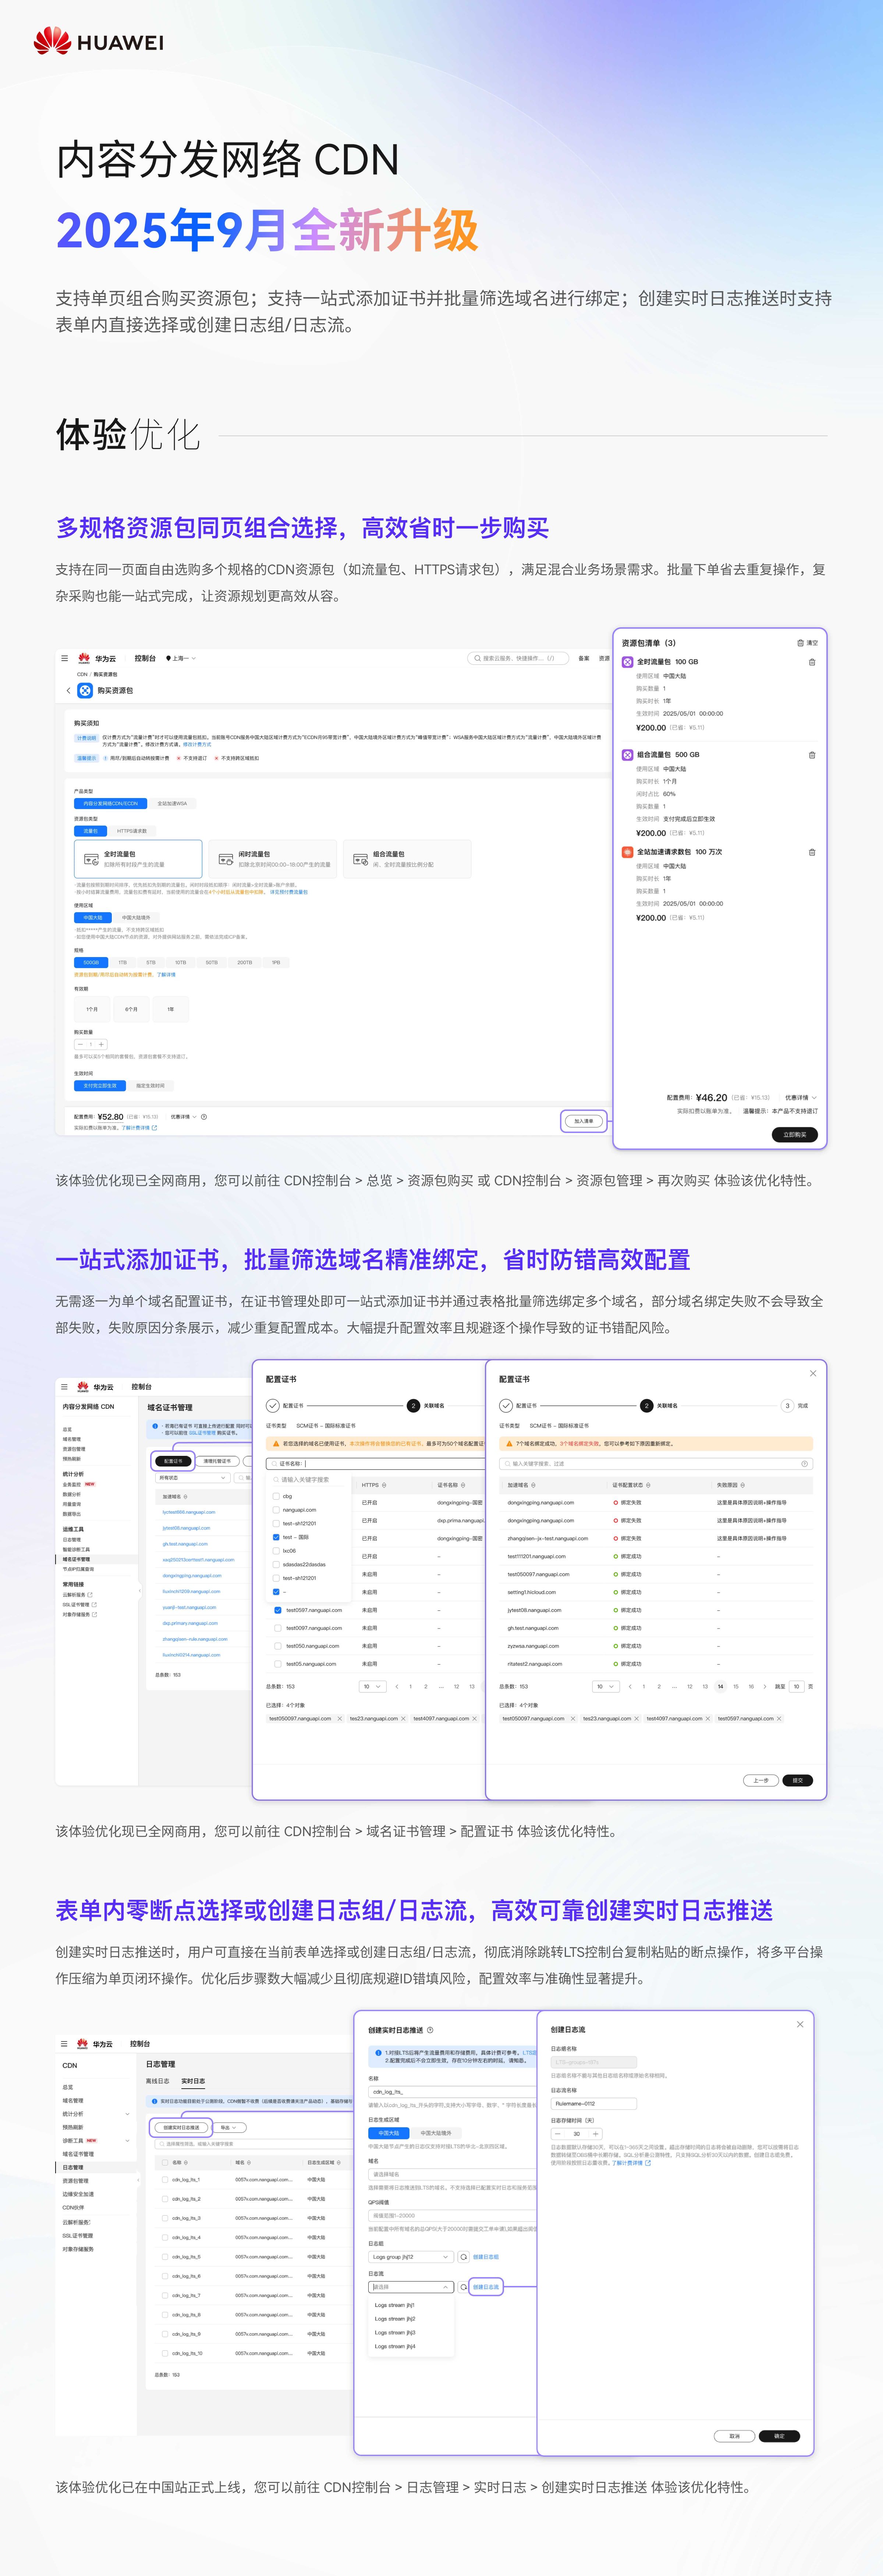Delete 全时流量包 100 GB using its trash icon

(812, 662)
